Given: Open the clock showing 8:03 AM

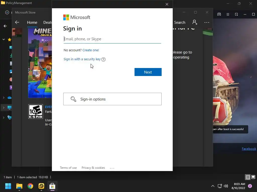Looking at the screenshot, I should point(238,186).
